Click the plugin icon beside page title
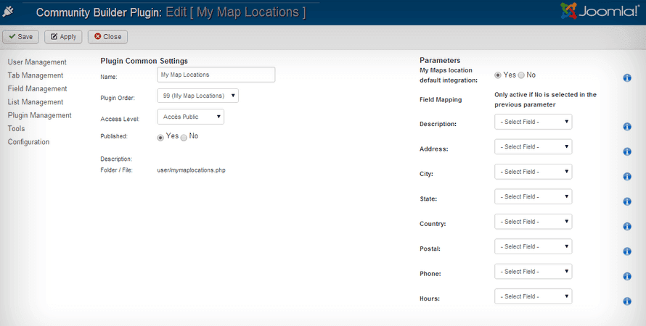 click(9, 12)
